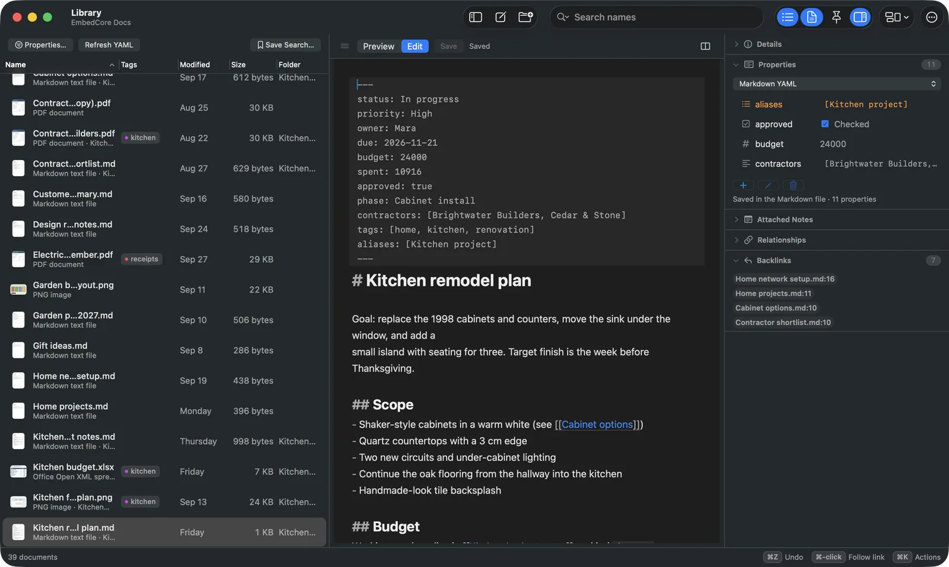
Task: Open backlink Home network setup.md:16
Action: pyautogui.click(x=785, y=279)
